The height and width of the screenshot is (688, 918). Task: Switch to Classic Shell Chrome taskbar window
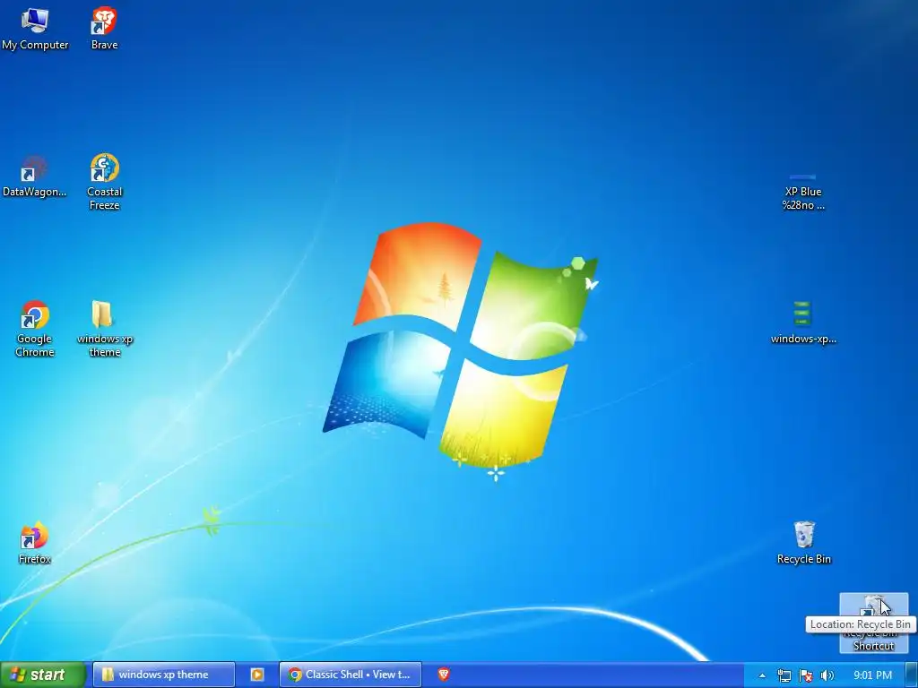pos(351,675)
